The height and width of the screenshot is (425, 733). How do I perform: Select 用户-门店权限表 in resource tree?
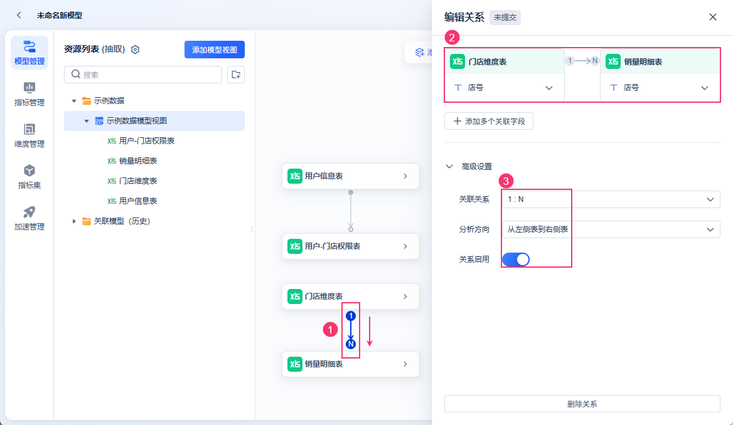tap(146, 141)
